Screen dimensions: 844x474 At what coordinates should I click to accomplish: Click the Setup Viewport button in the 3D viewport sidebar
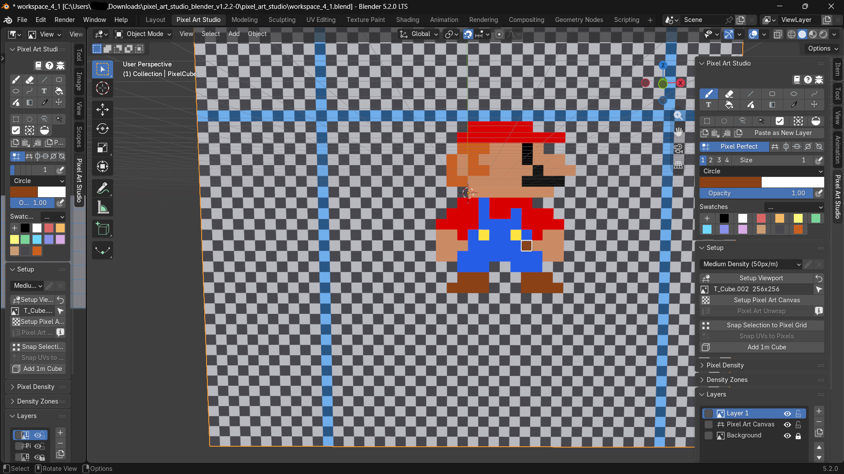click(757, 278)
